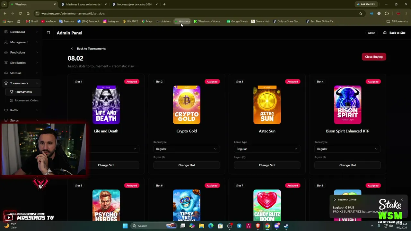Open File Explorer from the taskbar

click(201, 226)
